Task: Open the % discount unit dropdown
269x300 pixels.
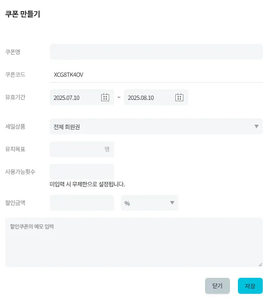Action: pyautogui.click(x=149, y=203)
